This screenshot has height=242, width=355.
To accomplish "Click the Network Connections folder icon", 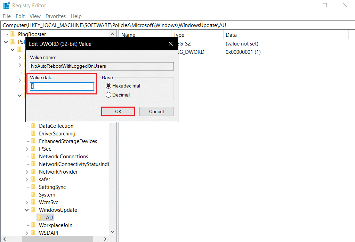I will coord(34,156).
